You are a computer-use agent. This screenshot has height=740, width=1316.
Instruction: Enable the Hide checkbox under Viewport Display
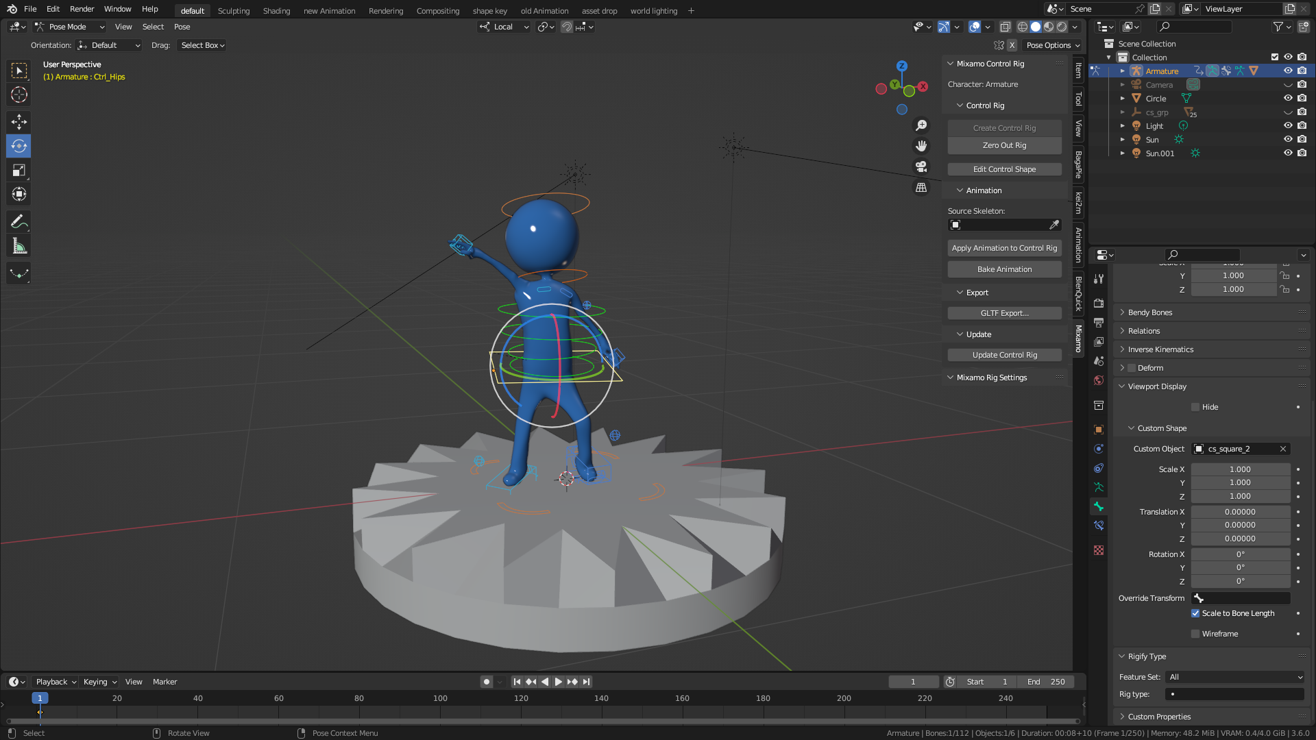(x=1196, y=406)
